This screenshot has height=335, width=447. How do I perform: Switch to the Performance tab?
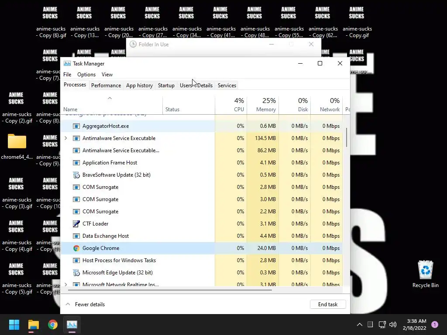coord(106,85)
